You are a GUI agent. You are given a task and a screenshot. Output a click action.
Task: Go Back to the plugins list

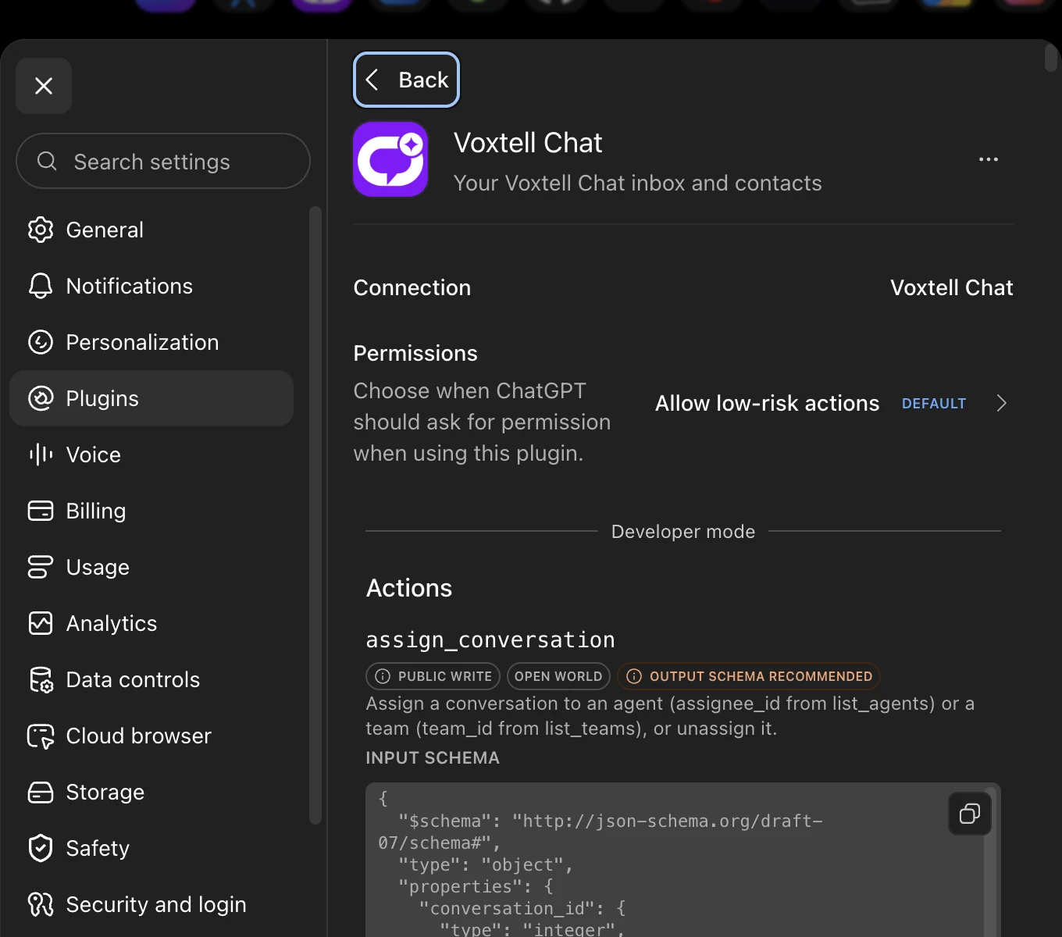pyautogui.click(x=407, y=80)
